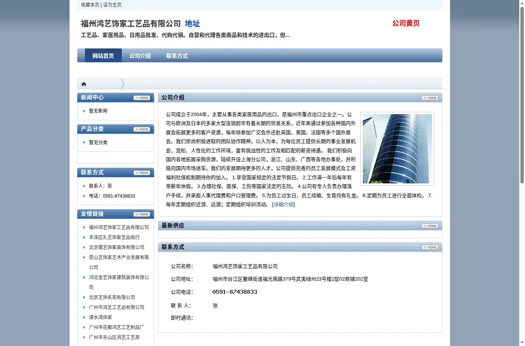The image size is (525, 346).
Task: Select the 网站首页 navigation tab
Action: pos(103,56)
